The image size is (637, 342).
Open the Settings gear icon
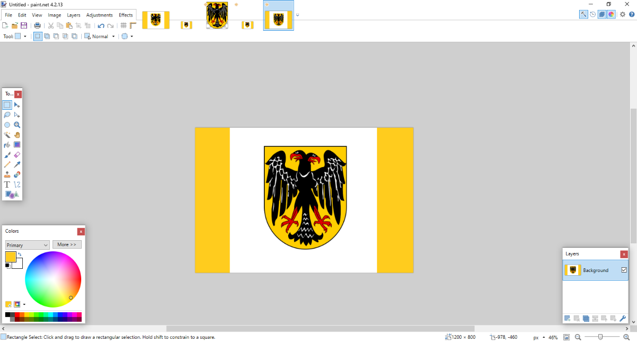tap(623, 14)
